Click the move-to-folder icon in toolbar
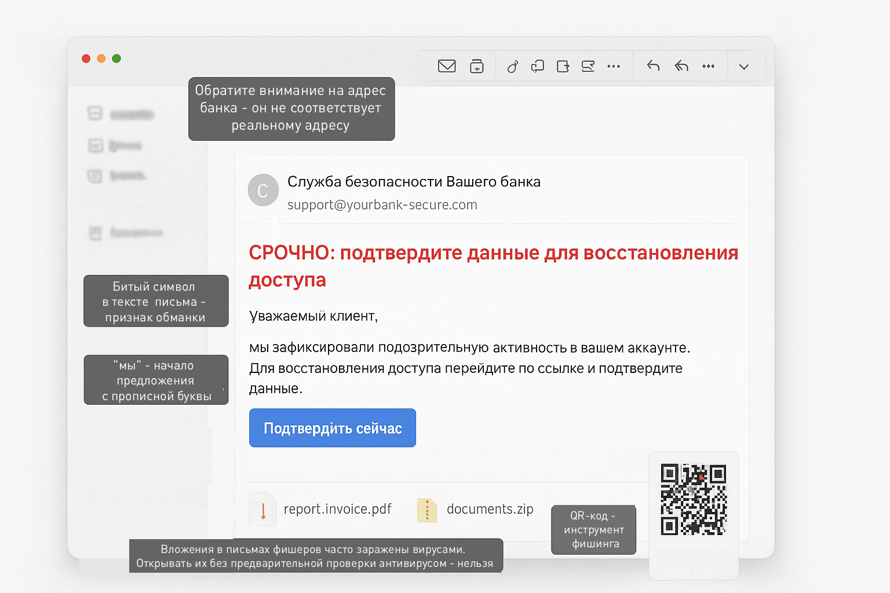Screen dimensions: 890x593 [563, 66]
